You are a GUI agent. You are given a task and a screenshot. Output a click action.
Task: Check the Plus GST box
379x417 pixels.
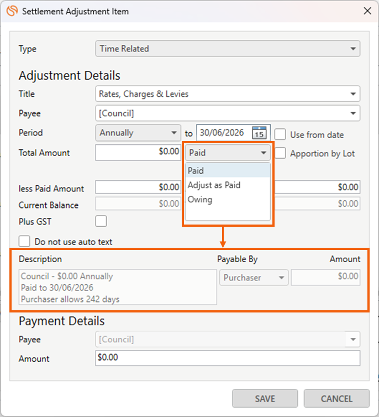101,221
